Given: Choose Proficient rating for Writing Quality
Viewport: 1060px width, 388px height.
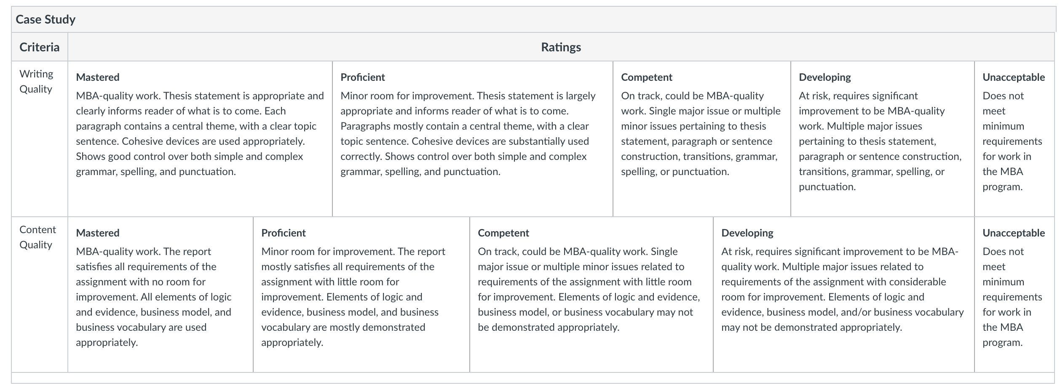Looking at the screenshot, I should click(473, 139).
